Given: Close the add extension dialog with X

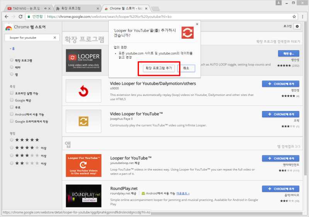Looking at the screenshot, I should [197, 24].
